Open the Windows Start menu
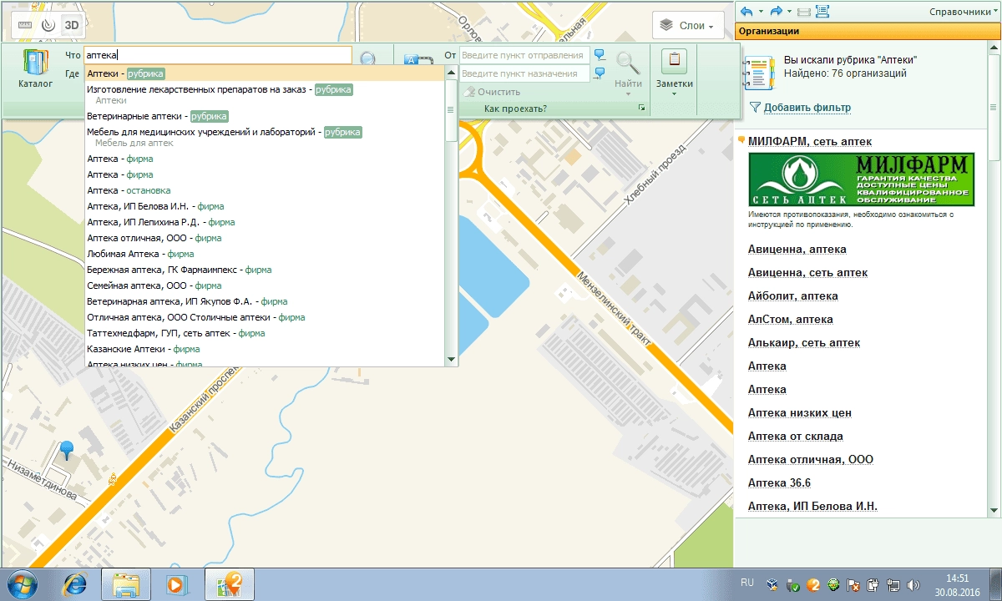Screen dimensions: 1002x601 click(23, 584)
